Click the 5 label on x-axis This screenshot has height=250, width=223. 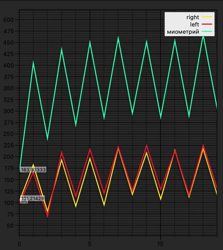coord(90,244)
